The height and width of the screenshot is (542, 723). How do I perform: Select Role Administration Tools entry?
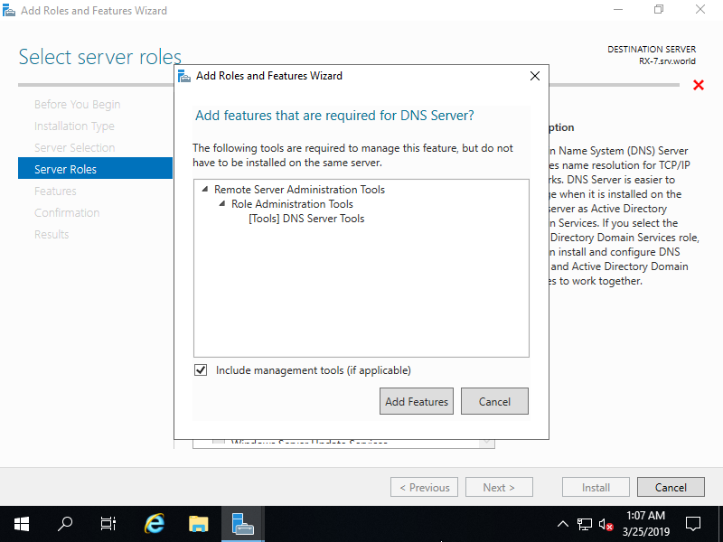[292, 204]
